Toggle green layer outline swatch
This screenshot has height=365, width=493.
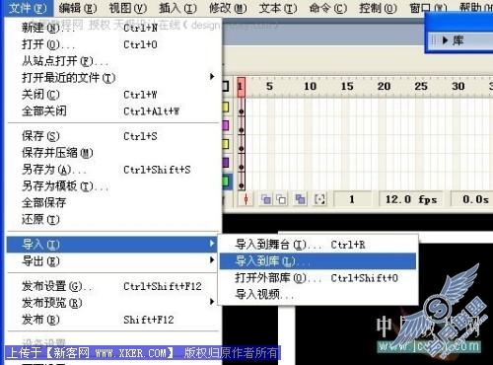click(226, 182)
